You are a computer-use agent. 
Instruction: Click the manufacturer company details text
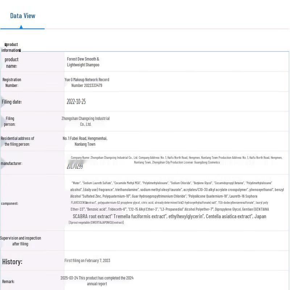click(177, 160)
